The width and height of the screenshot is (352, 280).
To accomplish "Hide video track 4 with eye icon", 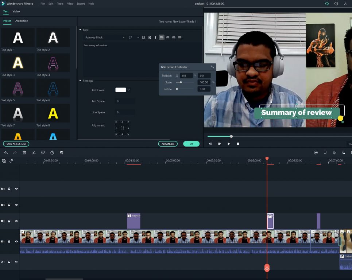I will [x=16, y=189].
